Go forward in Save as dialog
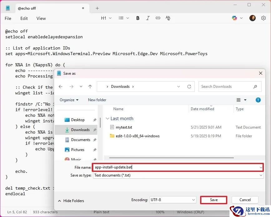 71,87
